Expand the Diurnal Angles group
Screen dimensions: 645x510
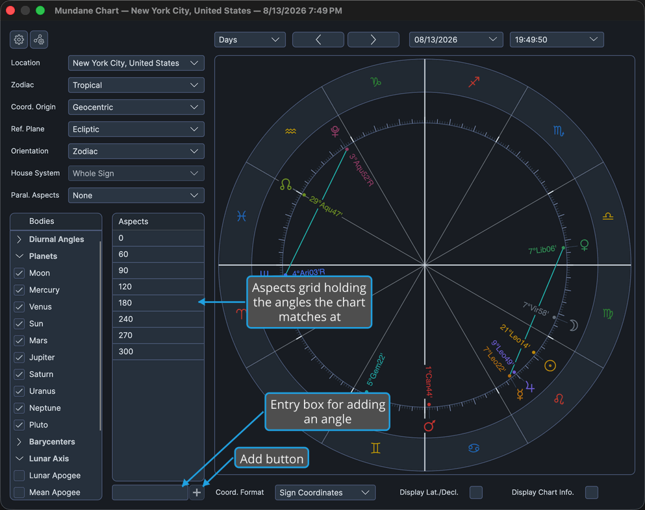coord(19,239)
